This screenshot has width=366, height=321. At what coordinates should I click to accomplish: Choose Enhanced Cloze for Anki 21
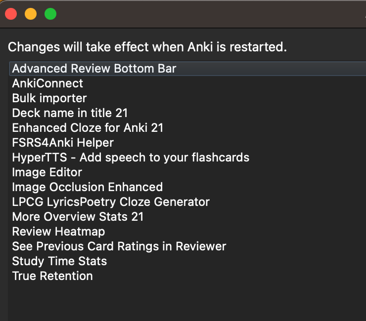point(88,128)
